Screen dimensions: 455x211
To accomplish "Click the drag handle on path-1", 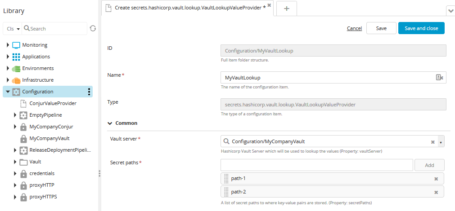I will pos(226,179).
